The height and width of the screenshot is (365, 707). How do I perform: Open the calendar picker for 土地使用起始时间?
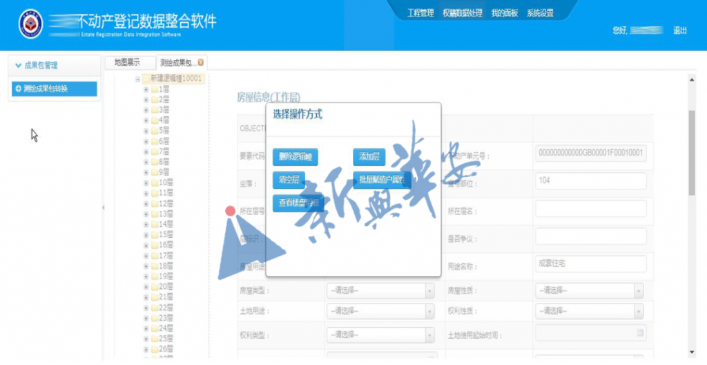tap(640, 334)
